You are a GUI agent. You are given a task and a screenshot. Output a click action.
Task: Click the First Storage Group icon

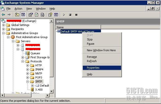27,57
